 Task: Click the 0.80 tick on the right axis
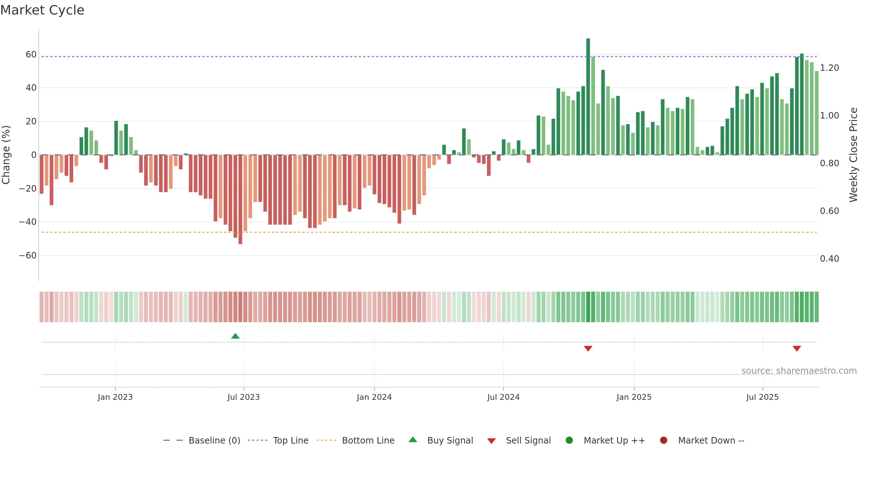tap(830, 163)
